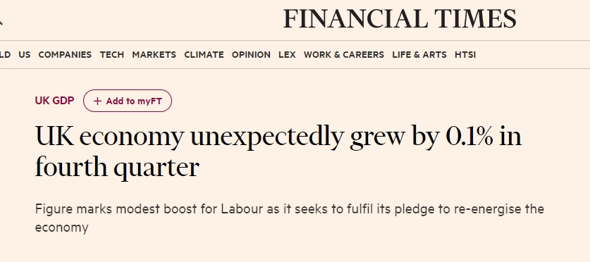This screenshot has width=590, height=262.
Task: Follow the UK GDP topic link
Action: 54,101
